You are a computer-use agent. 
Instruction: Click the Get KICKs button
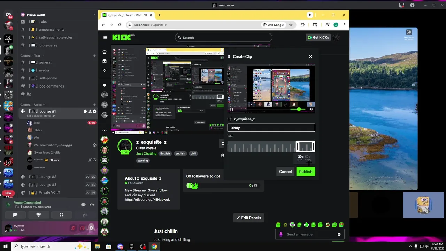coord(318,37)
